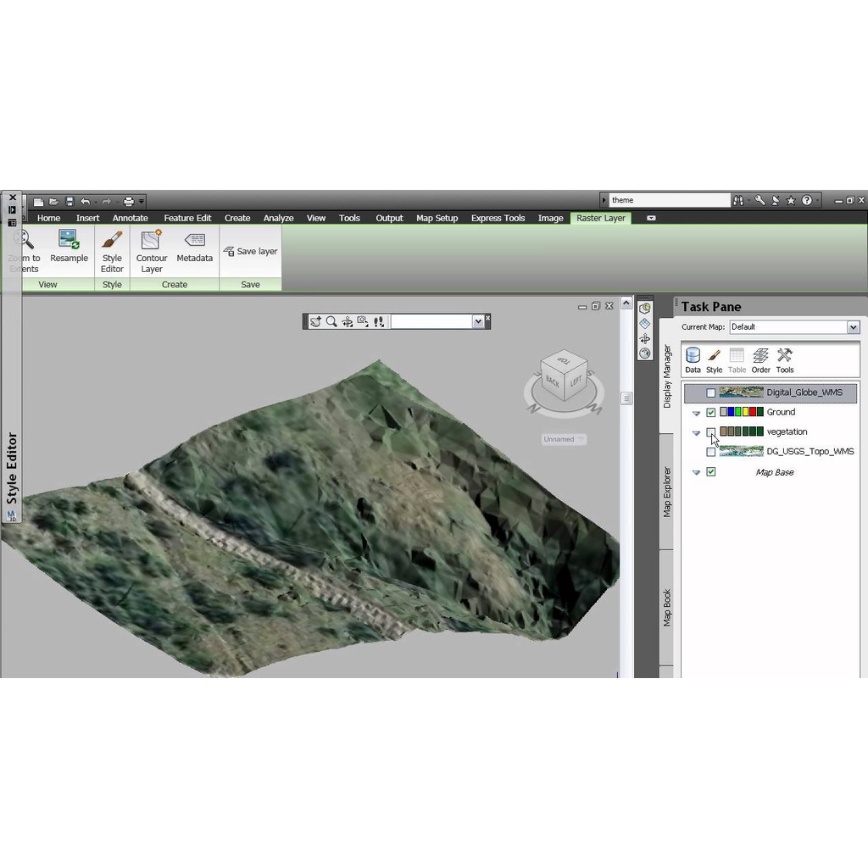Click the viewport scrollbar up arrow
Viewport: 868px width, 868px height.
pyautogui.click(x=626, y=303)
